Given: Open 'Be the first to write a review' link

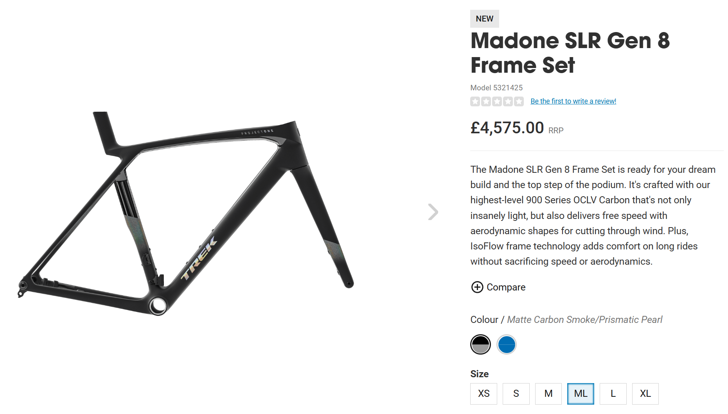Looking at the screenshot, I should point(573,101).
